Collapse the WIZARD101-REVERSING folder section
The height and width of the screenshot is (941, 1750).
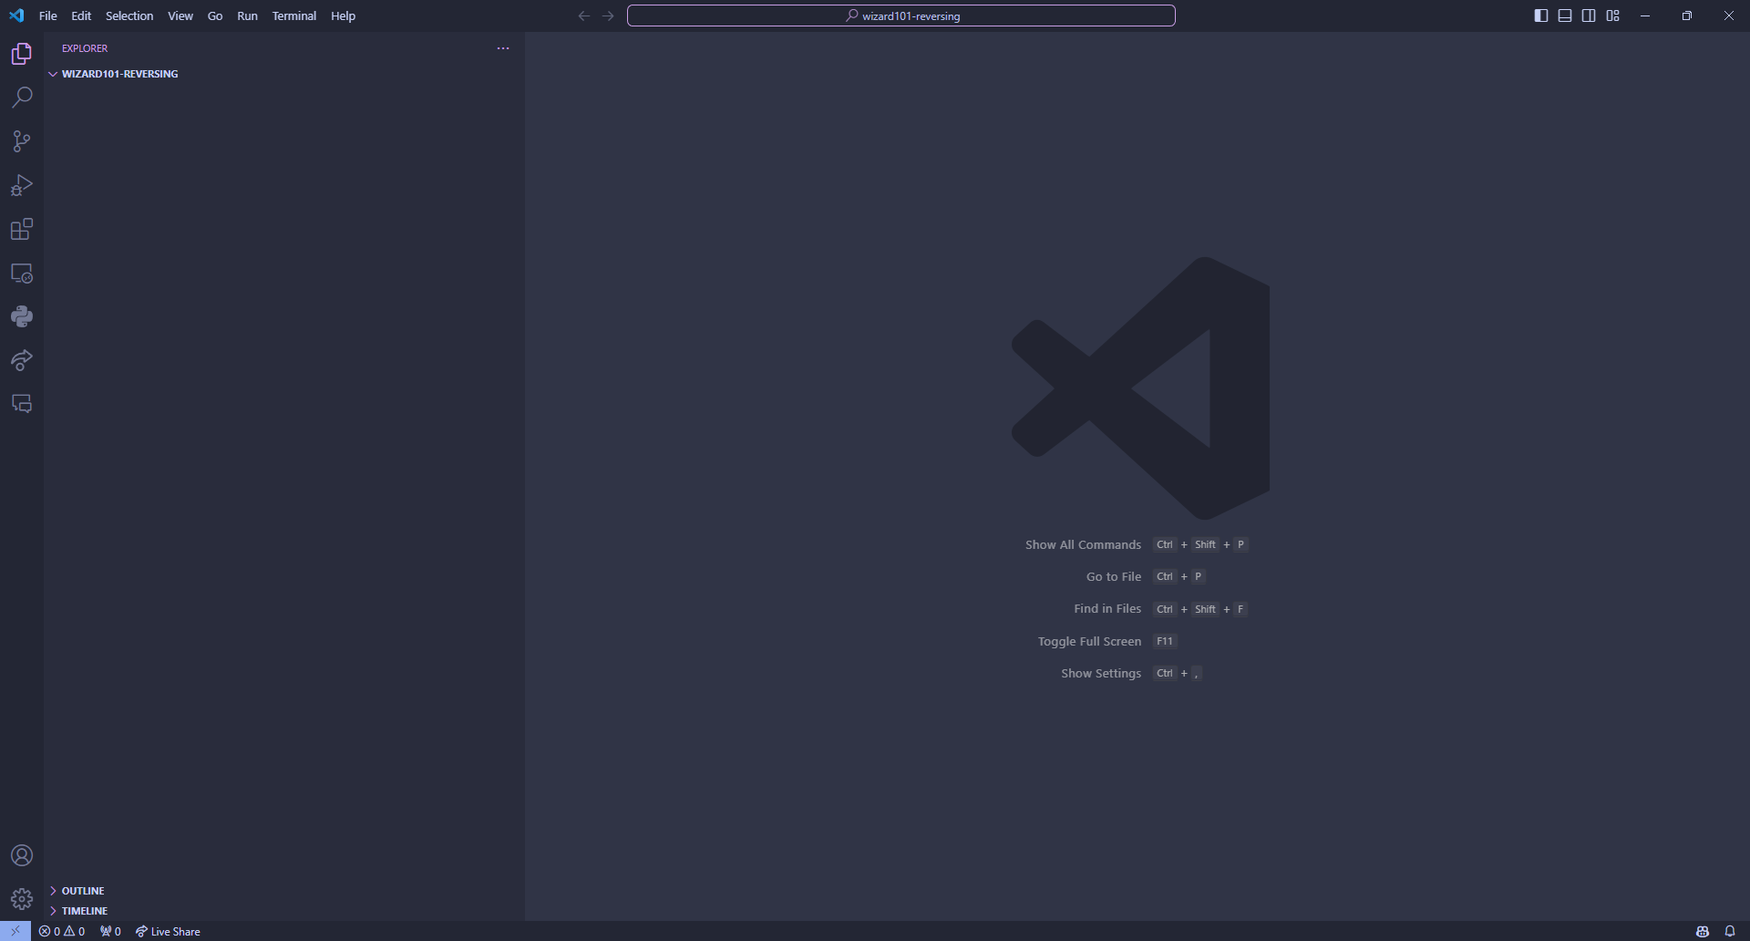[283, 74]
